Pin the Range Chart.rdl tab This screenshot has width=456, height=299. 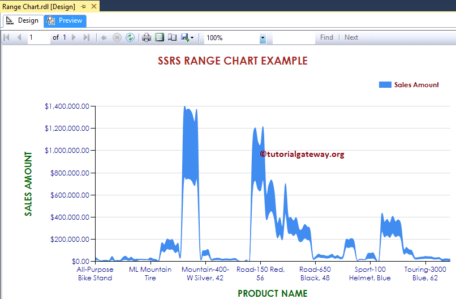(84, 6)
